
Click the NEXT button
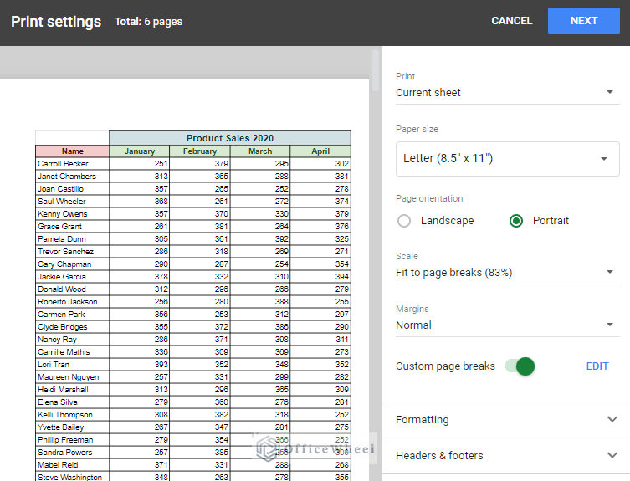pos(583,21)
